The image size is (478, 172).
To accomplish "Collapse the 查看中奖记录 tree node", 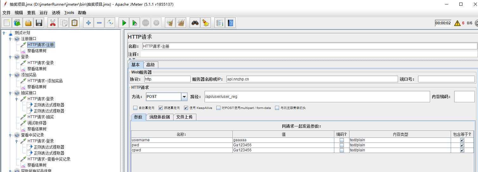I will point(10,135).
